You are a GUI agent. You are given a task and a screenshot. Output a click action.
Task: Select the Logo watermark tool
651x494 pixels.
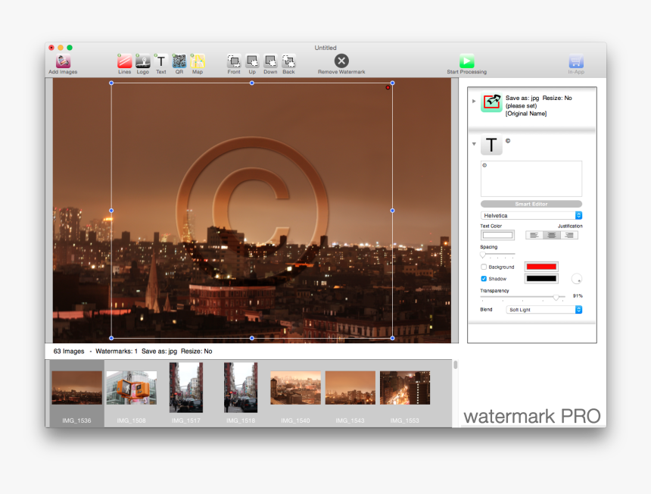pyautogui.click(x=142, y=61)
